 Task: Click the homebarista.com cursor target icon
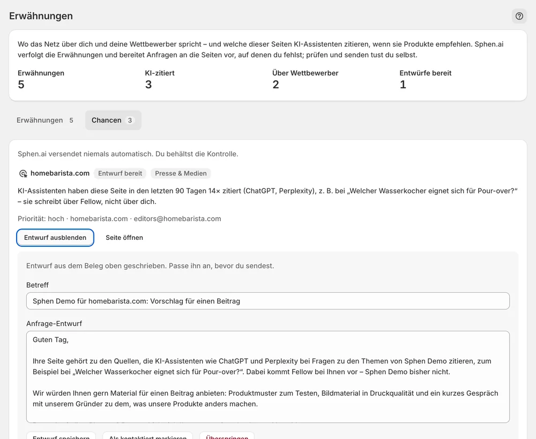click(x=23, y=173)
